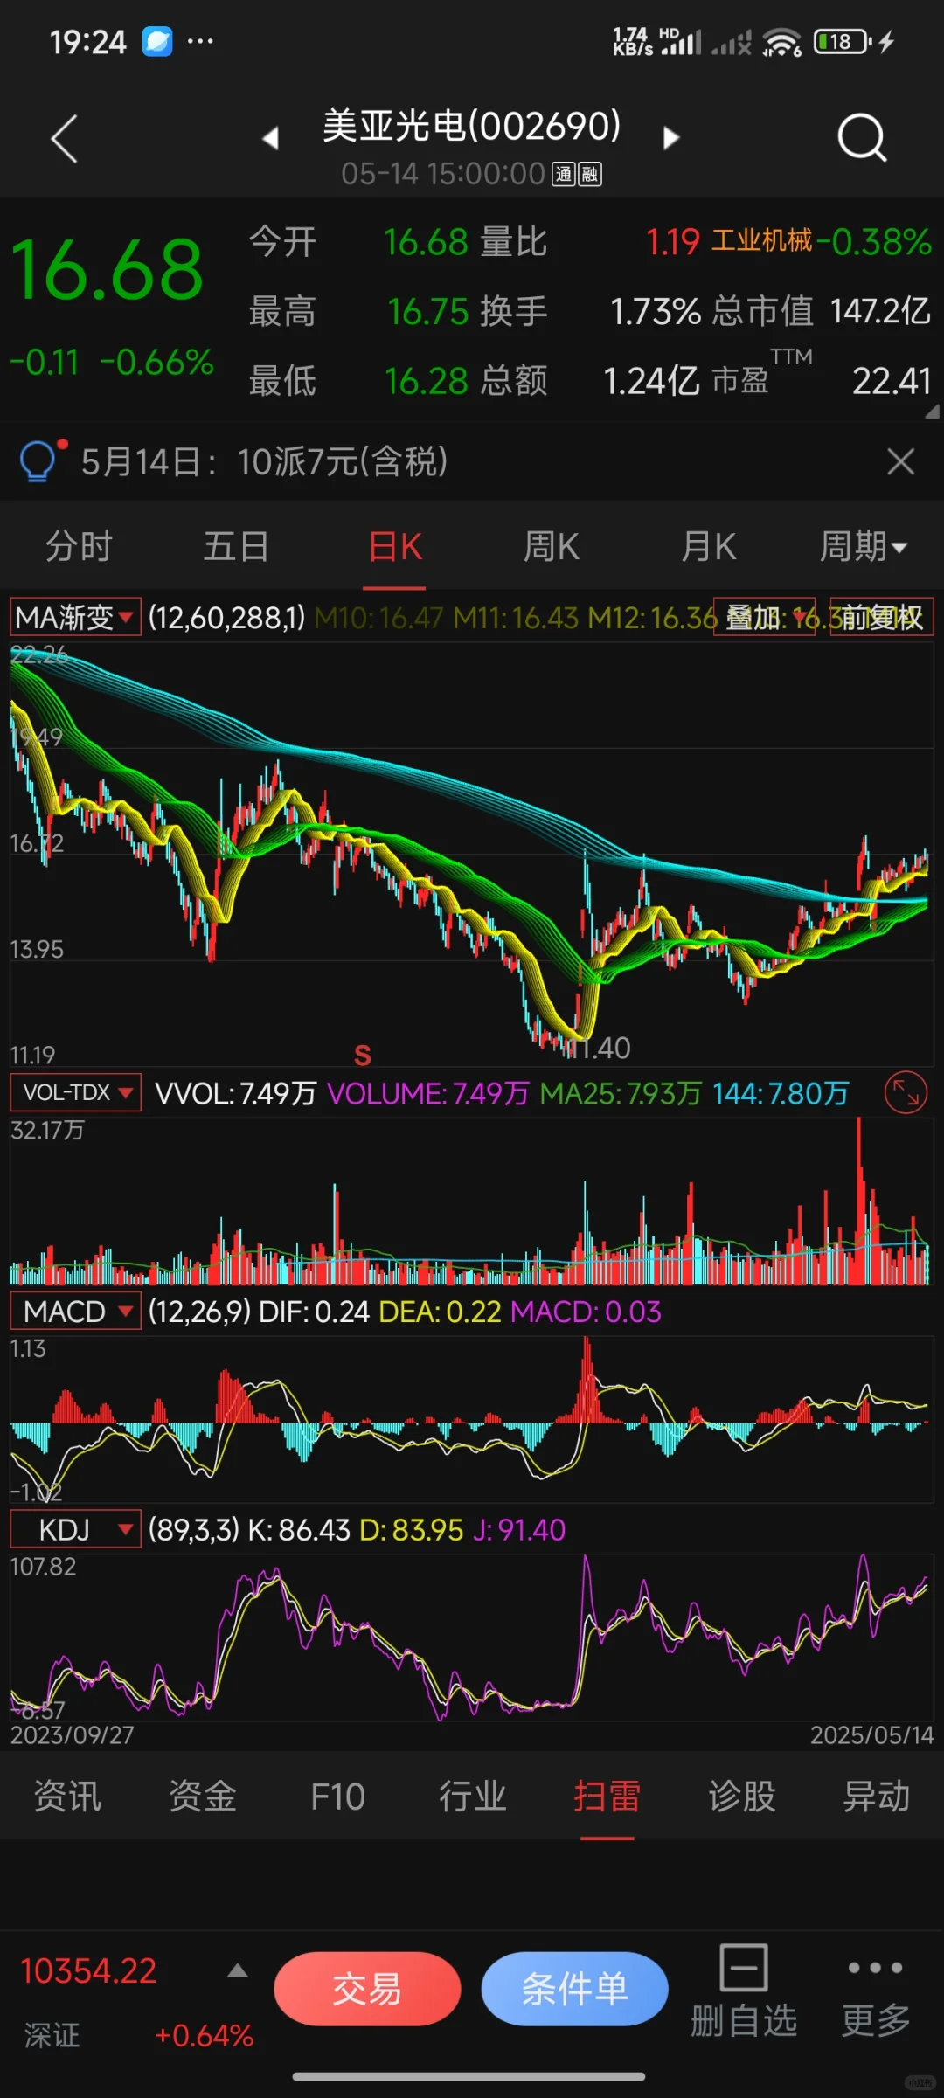Switch to 月K monthly tab

tap(709, 547)
